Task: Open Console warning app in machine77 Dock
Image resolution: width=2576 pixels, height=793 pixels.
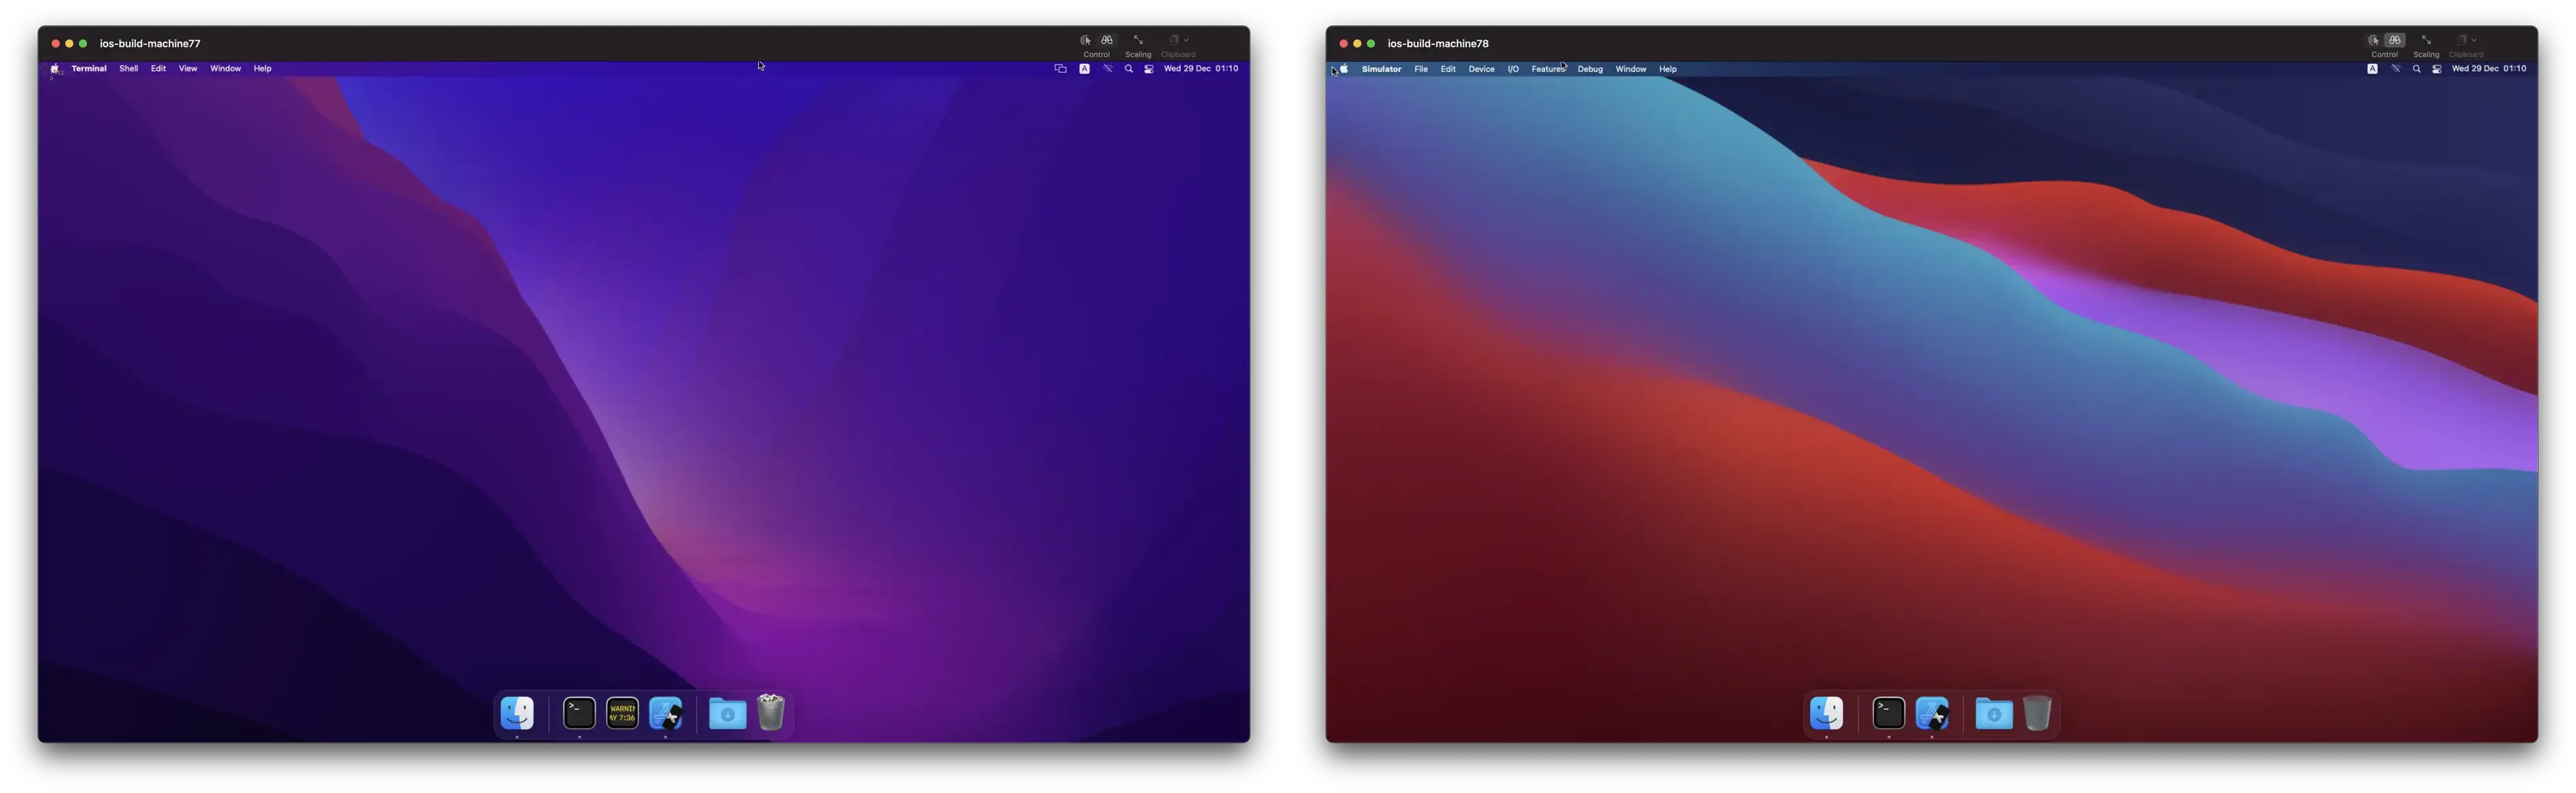Action: coord(622,713)
